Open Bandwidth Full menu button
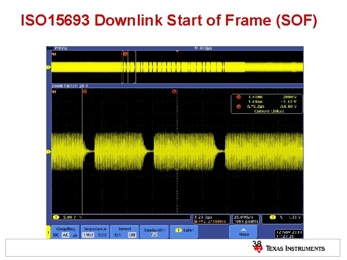This screenshot has width=347, height=260. point(155,232)
